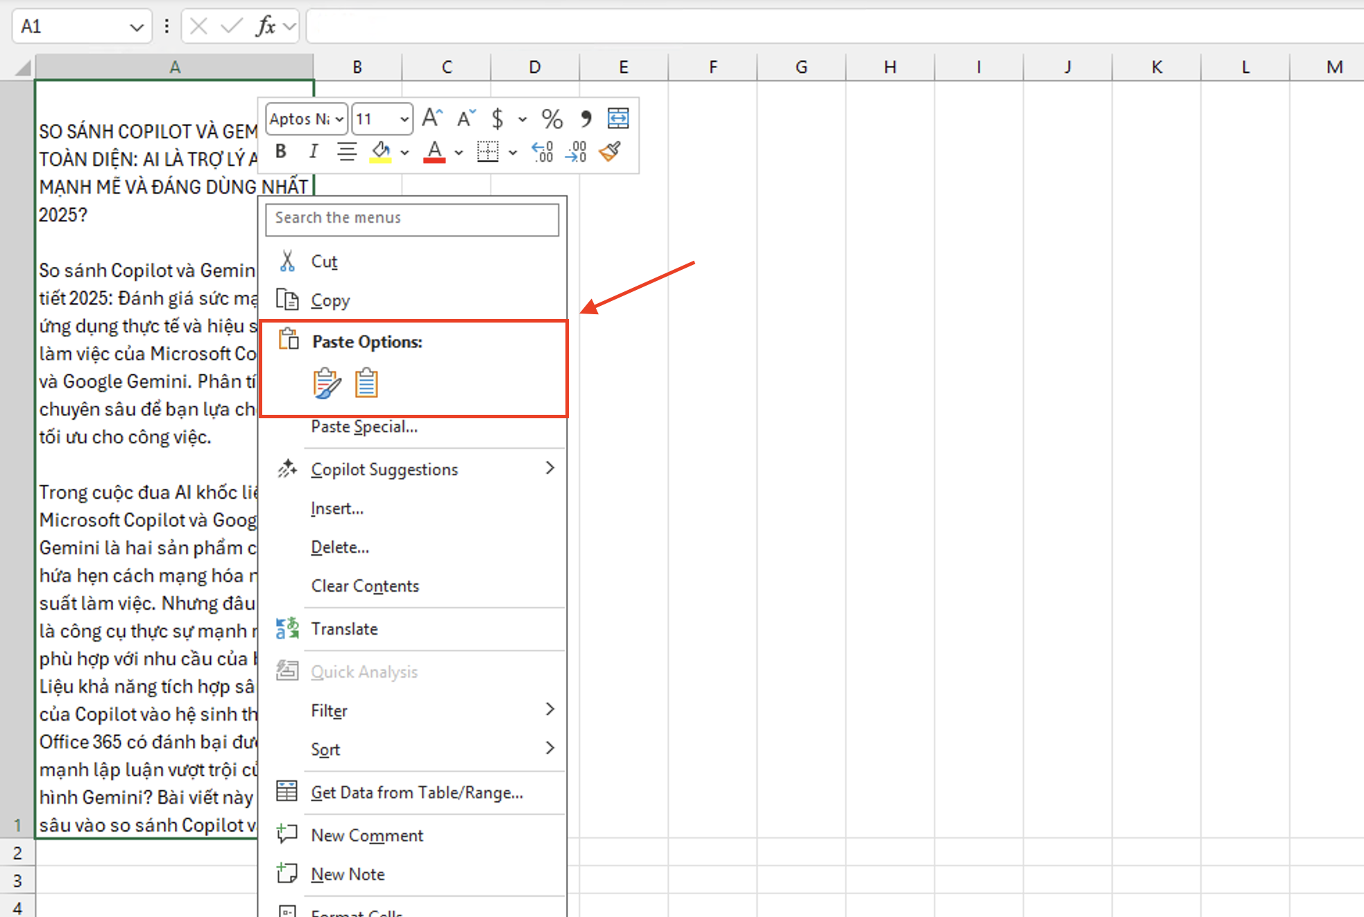This screenshot has height=917, width=1364.
Task: Open Paste Special dialog
Action: tap(364, 427)
